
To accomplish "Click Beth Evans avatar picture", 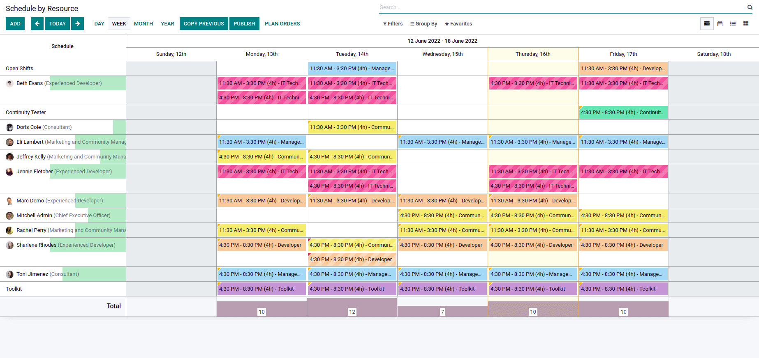I will coord(10,83).
